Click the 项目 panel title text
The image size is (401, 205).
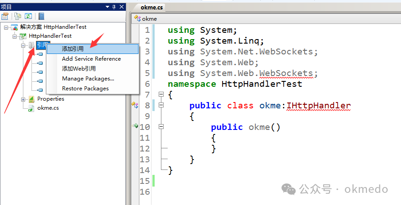(6, 7)
